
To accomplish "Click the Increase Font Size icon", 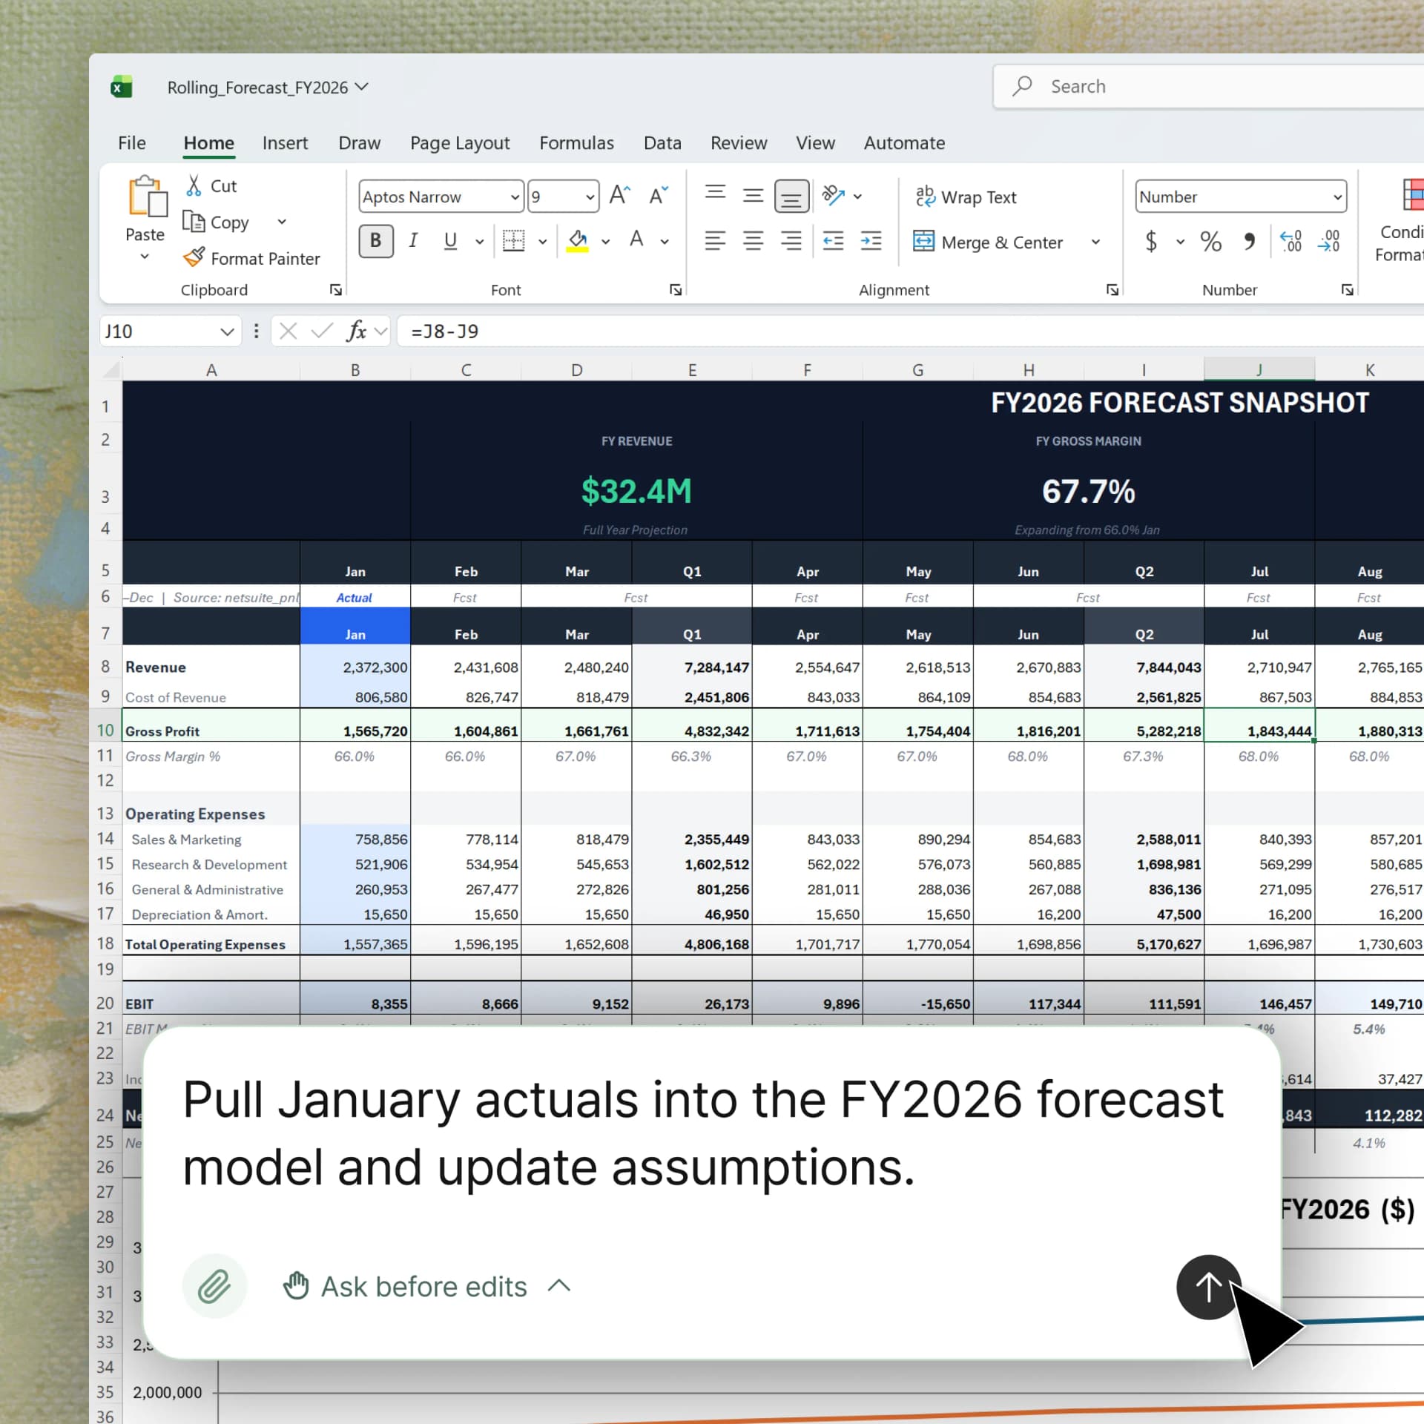I will coord(619,196).
